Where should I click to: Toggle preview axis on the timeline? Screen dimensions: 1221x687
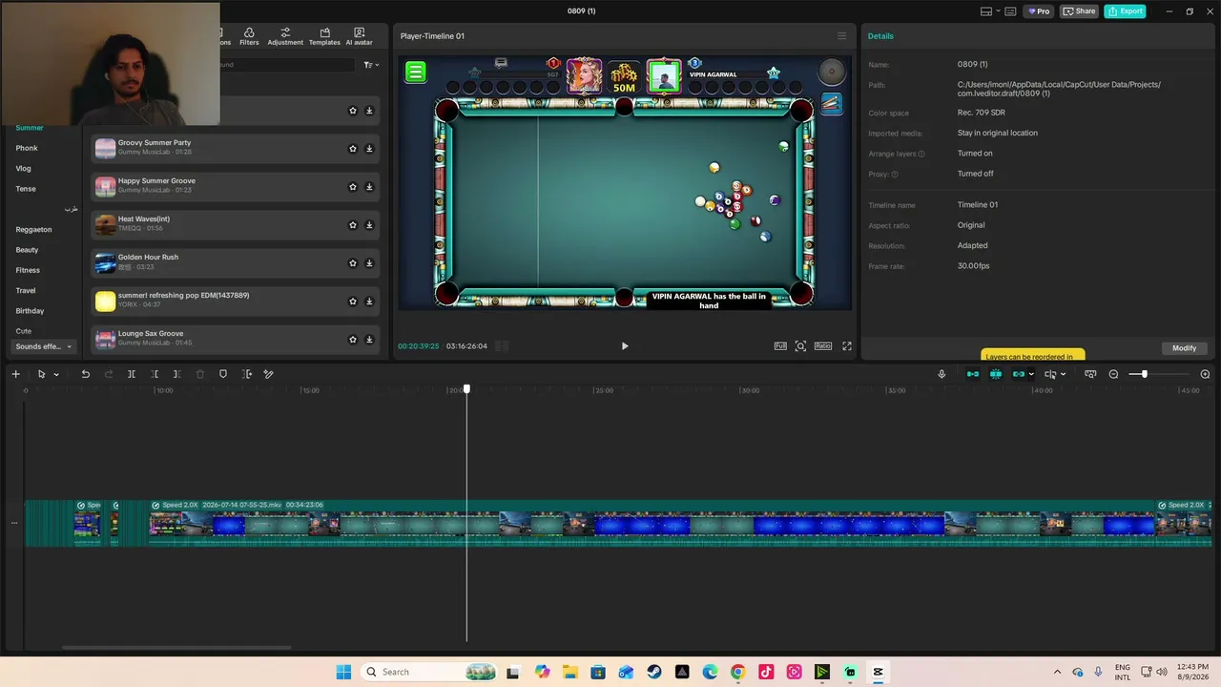(1050, 374)
